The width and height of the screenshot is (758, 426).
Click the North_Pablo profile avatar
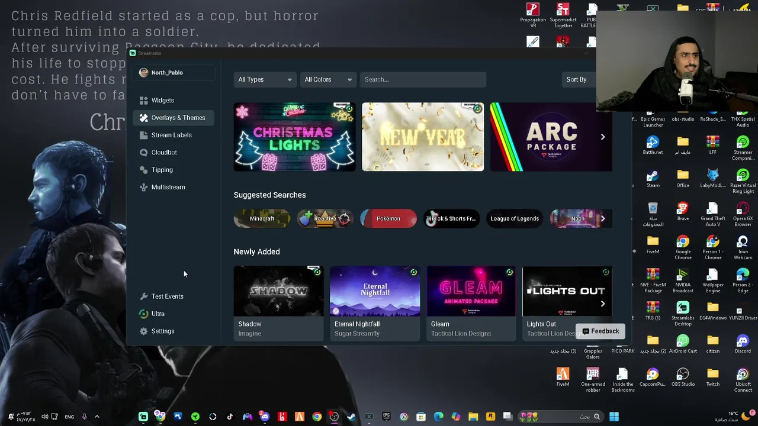143,72
